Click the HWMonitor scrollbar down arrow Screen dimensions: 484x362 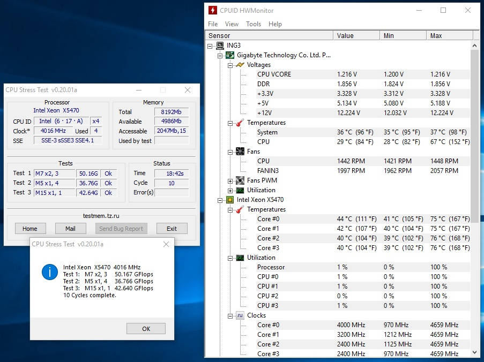(x=474, y=352)
